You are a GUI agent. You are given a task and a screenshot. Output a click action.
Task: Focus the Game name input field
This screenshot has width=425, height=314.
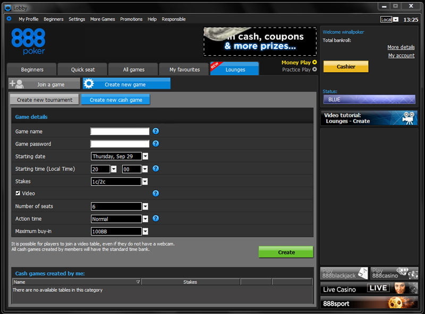click(x=120, y=132)
